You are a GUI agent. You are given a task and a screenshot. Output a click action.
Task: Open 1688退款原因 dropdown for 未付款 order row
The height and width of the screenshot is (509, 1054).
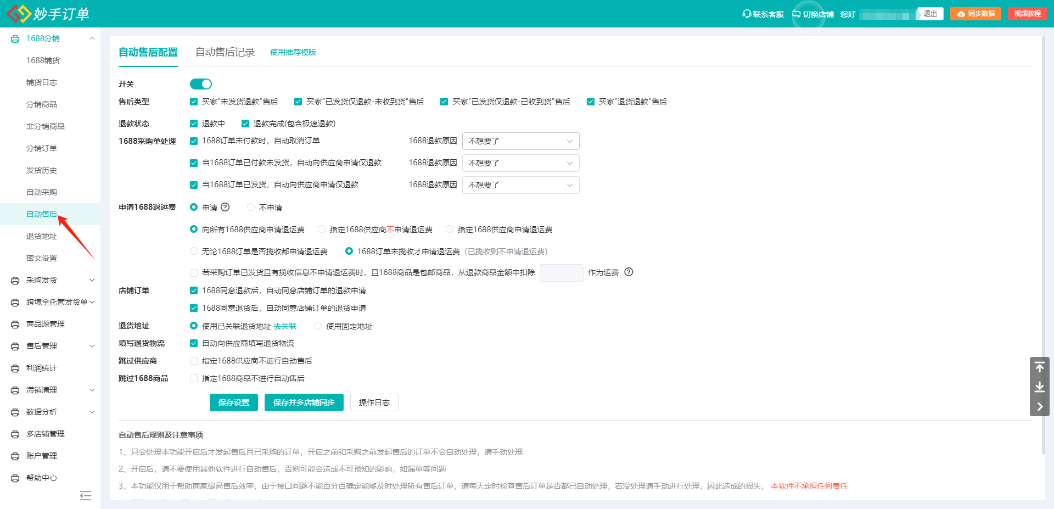coord(521,141)
